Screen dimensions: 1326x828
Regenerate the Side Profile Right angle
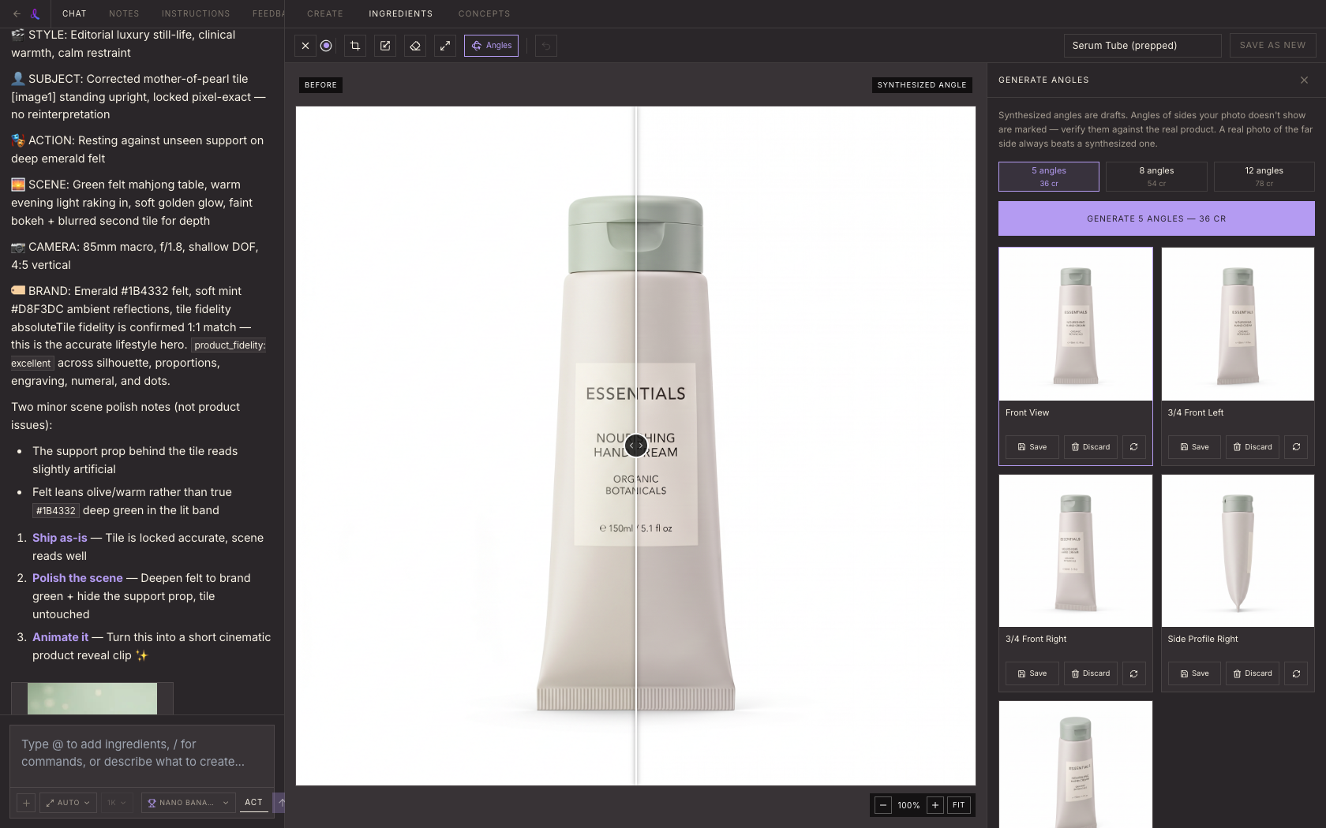pyautogui.click(x=1296, y=673)
